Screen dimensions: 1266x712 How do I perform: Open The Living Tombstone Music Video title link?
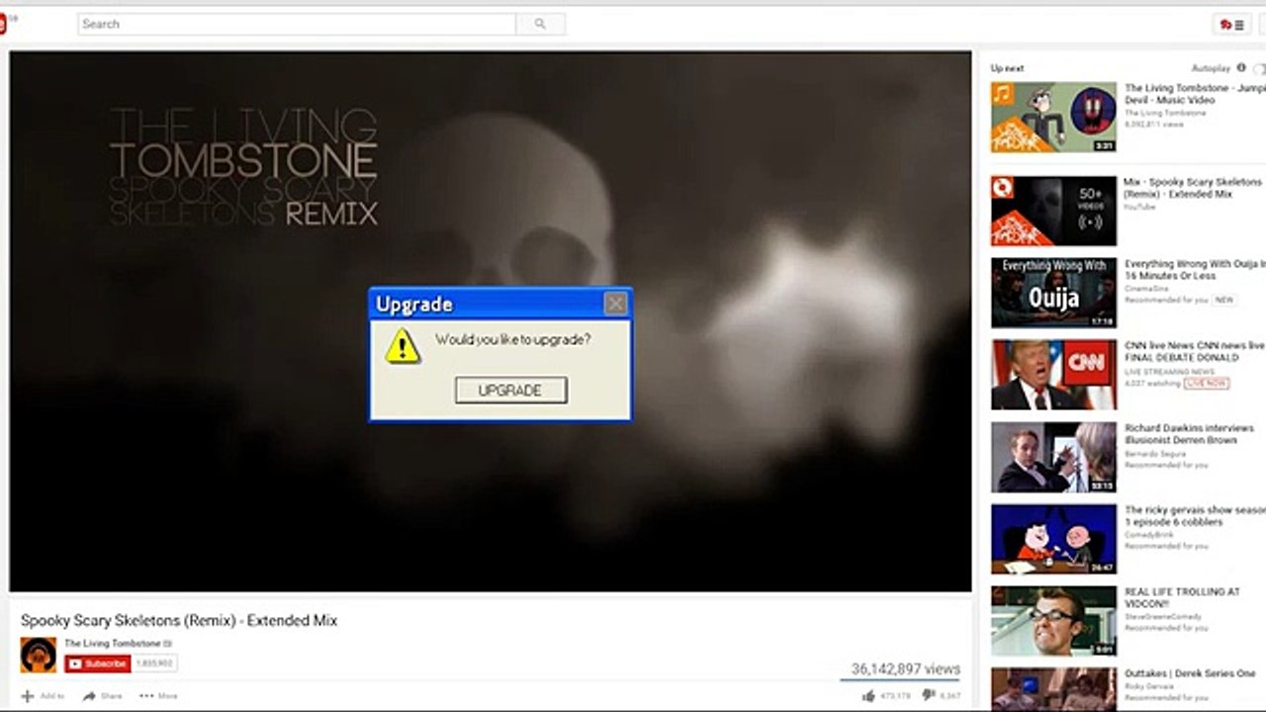click(1194, 94)
